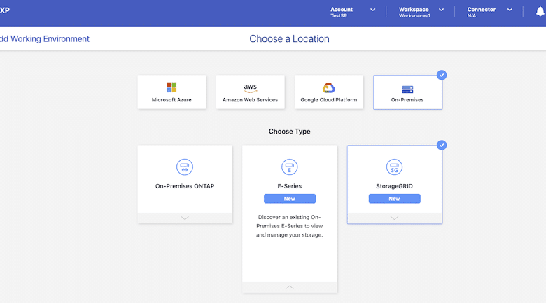
Task: Click the selected checkmark on On-Premises card
Action: tap(442, 76)
